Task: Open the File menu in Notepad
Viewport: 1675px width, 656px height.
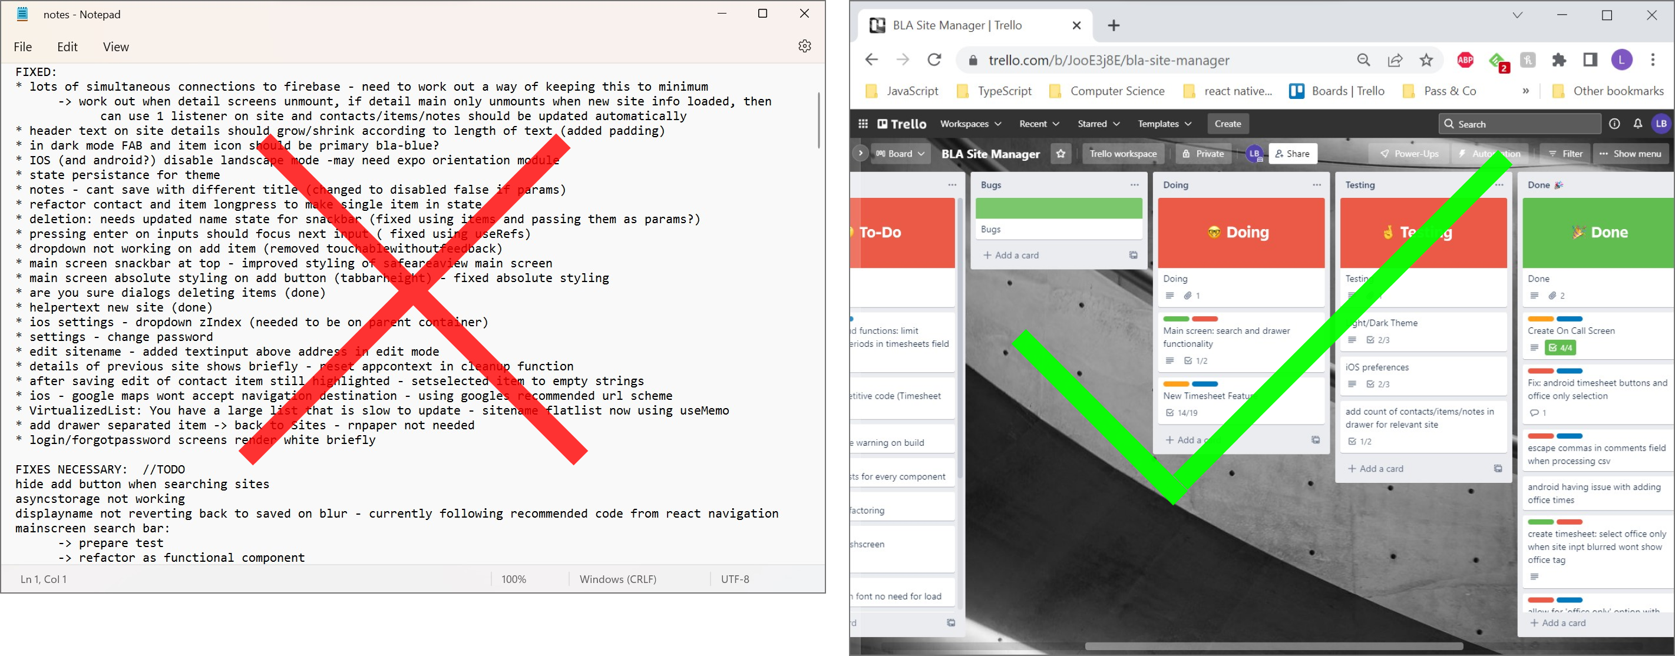Action: [x=23, y=47]
